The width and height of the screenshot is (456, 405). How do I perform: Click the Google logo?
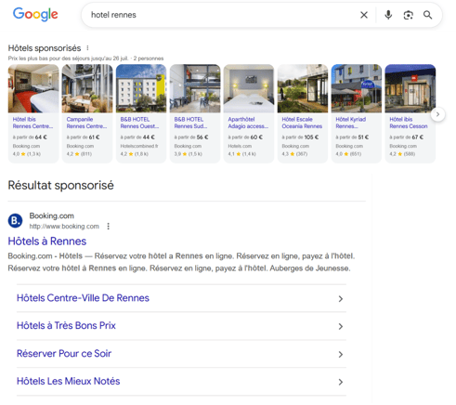click(35, 15)
